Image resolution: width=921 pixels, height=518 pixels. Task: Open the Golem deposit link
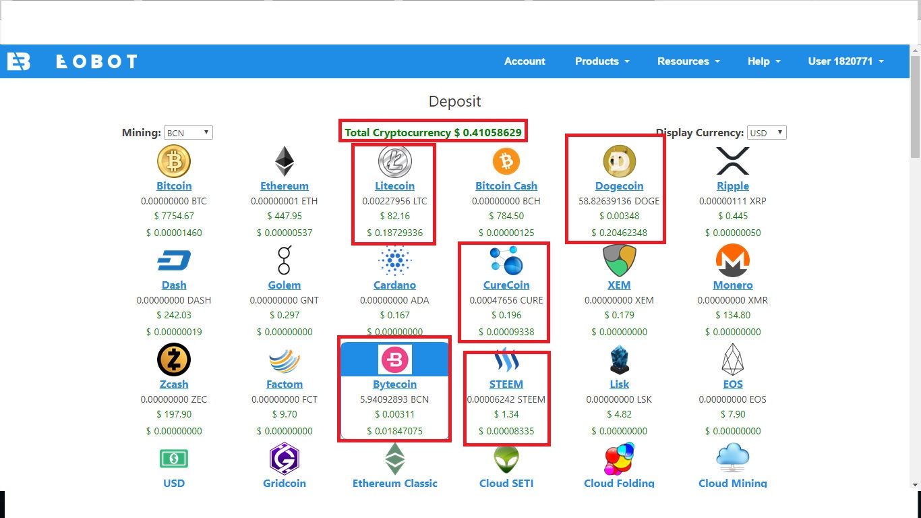pyautogui.click(x=285, y=285)
